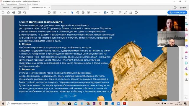Bookmark the file with the star icon
The image size is (189, 106).
[9, 12]
